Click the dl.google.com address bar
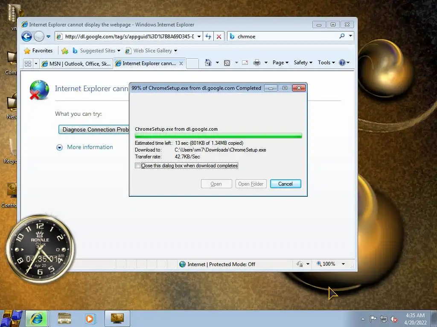 point(129,37)
